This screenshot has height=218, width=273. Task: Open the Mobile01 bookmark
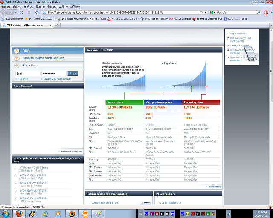(x=98, y=19)
